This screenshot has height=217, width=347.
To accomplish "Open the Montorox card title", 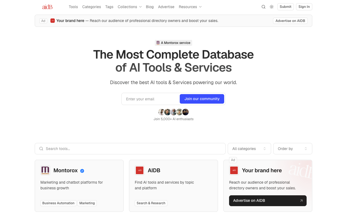I will [x=66, y=170].
